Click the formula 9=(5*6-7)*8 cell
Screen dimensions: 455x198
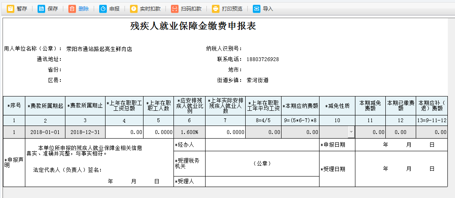click(x=301, y=120)
